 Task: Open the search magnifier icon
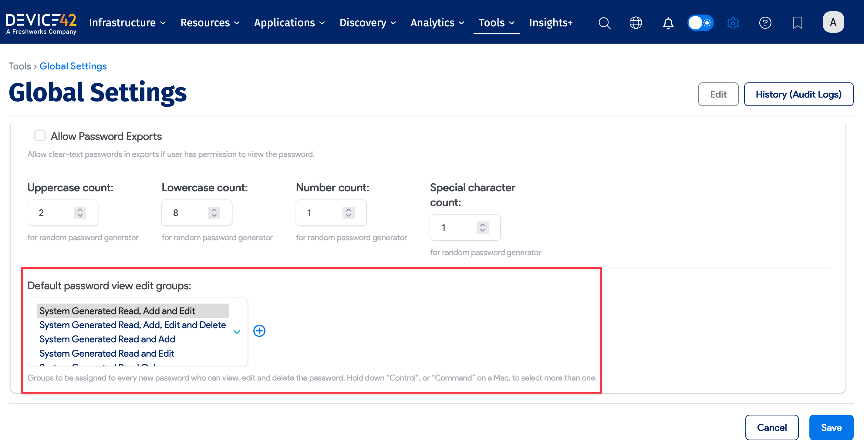(x=604, y=23)
